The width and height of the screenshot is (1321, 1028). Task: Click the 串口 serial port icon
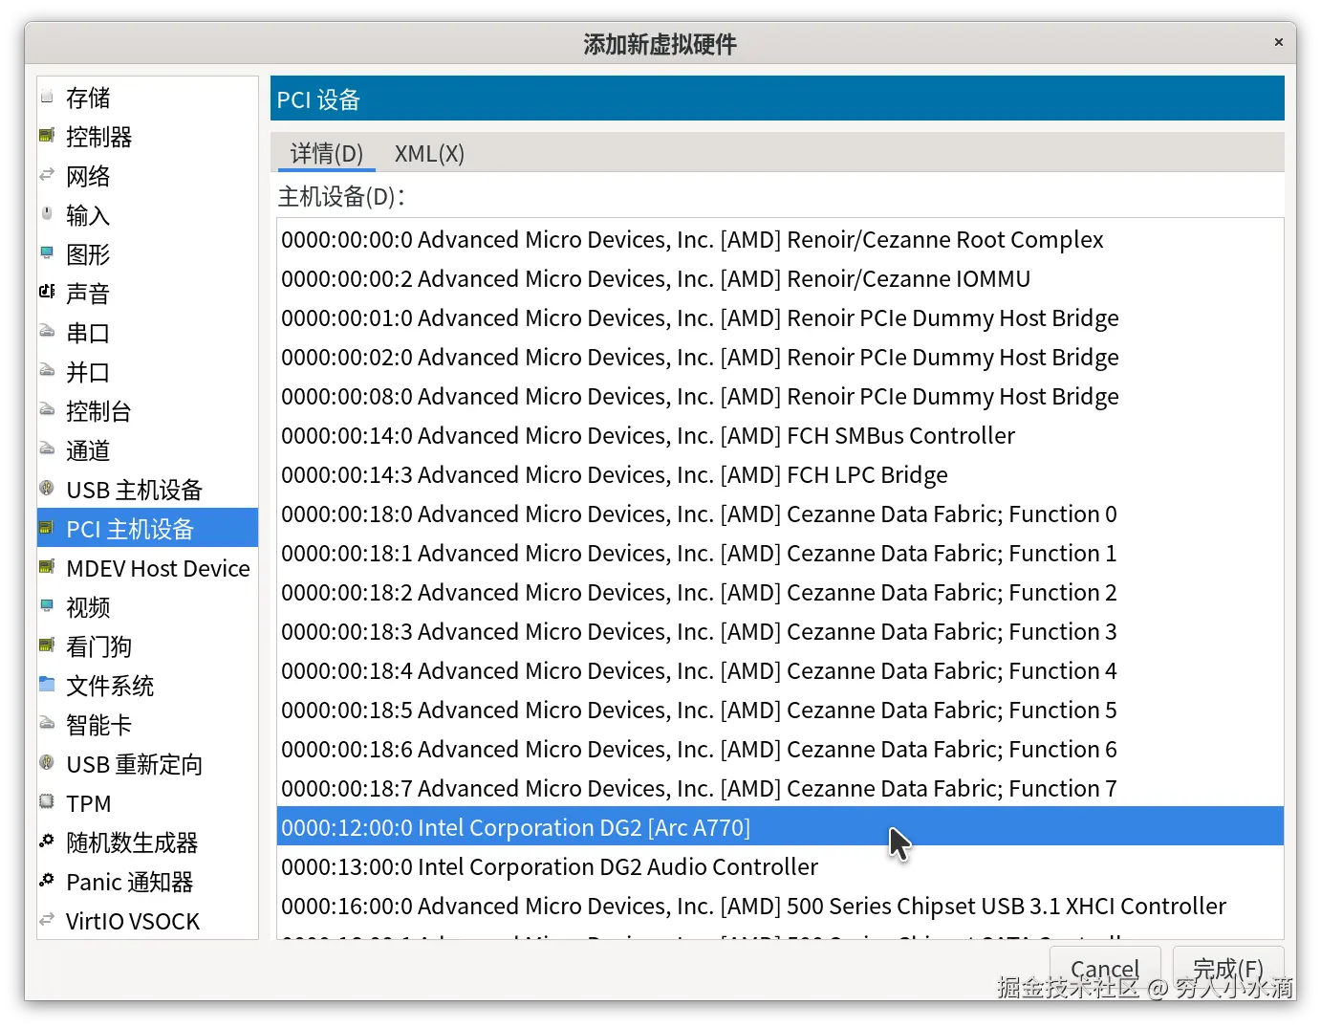tap(47, 332)
